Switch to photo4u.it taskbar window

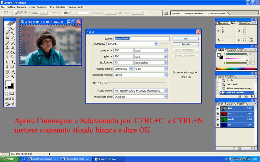pos(43,159)
